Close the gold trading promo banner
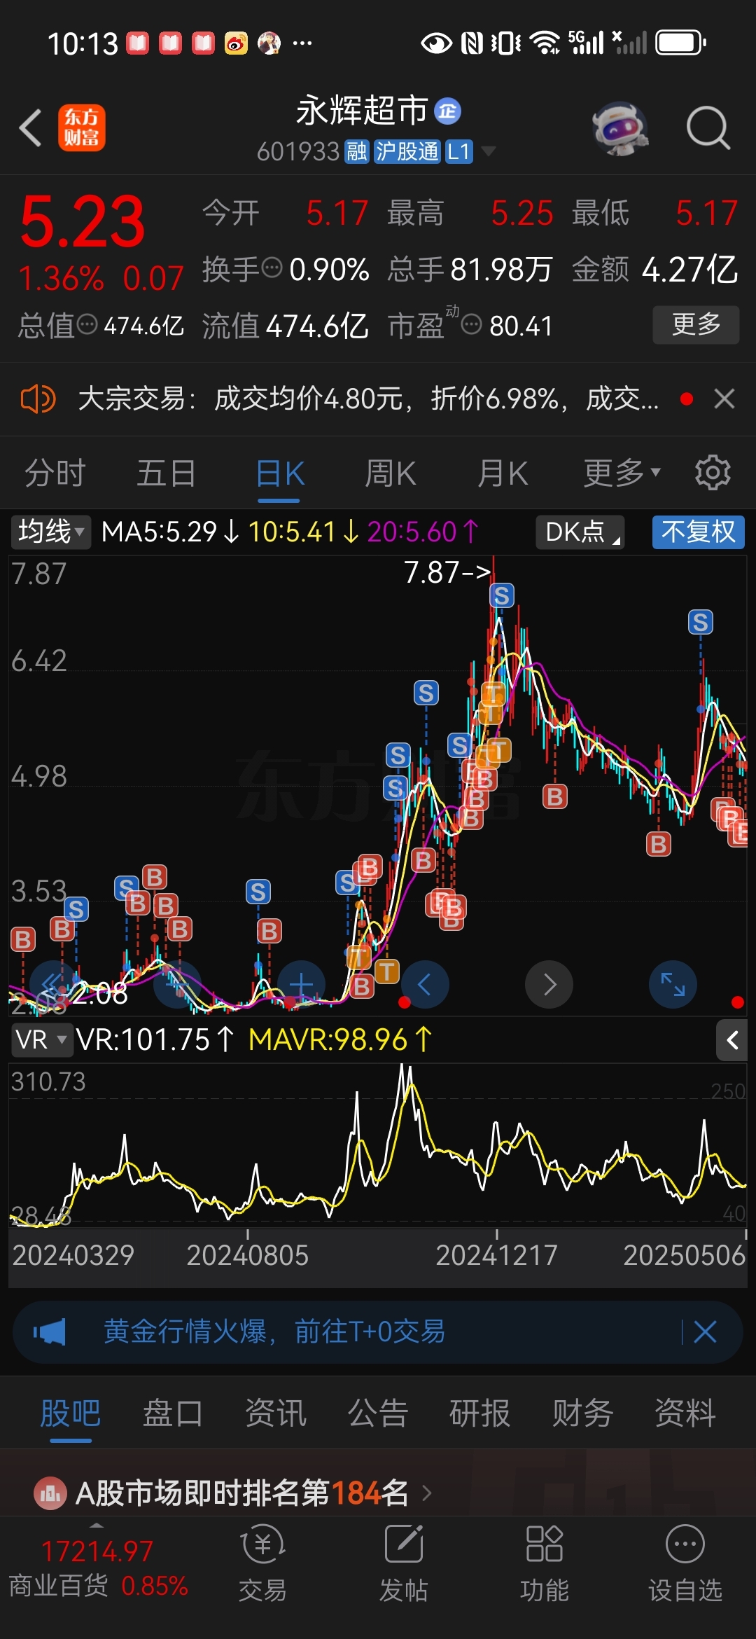756x1639 pixels. point(705,1332)
